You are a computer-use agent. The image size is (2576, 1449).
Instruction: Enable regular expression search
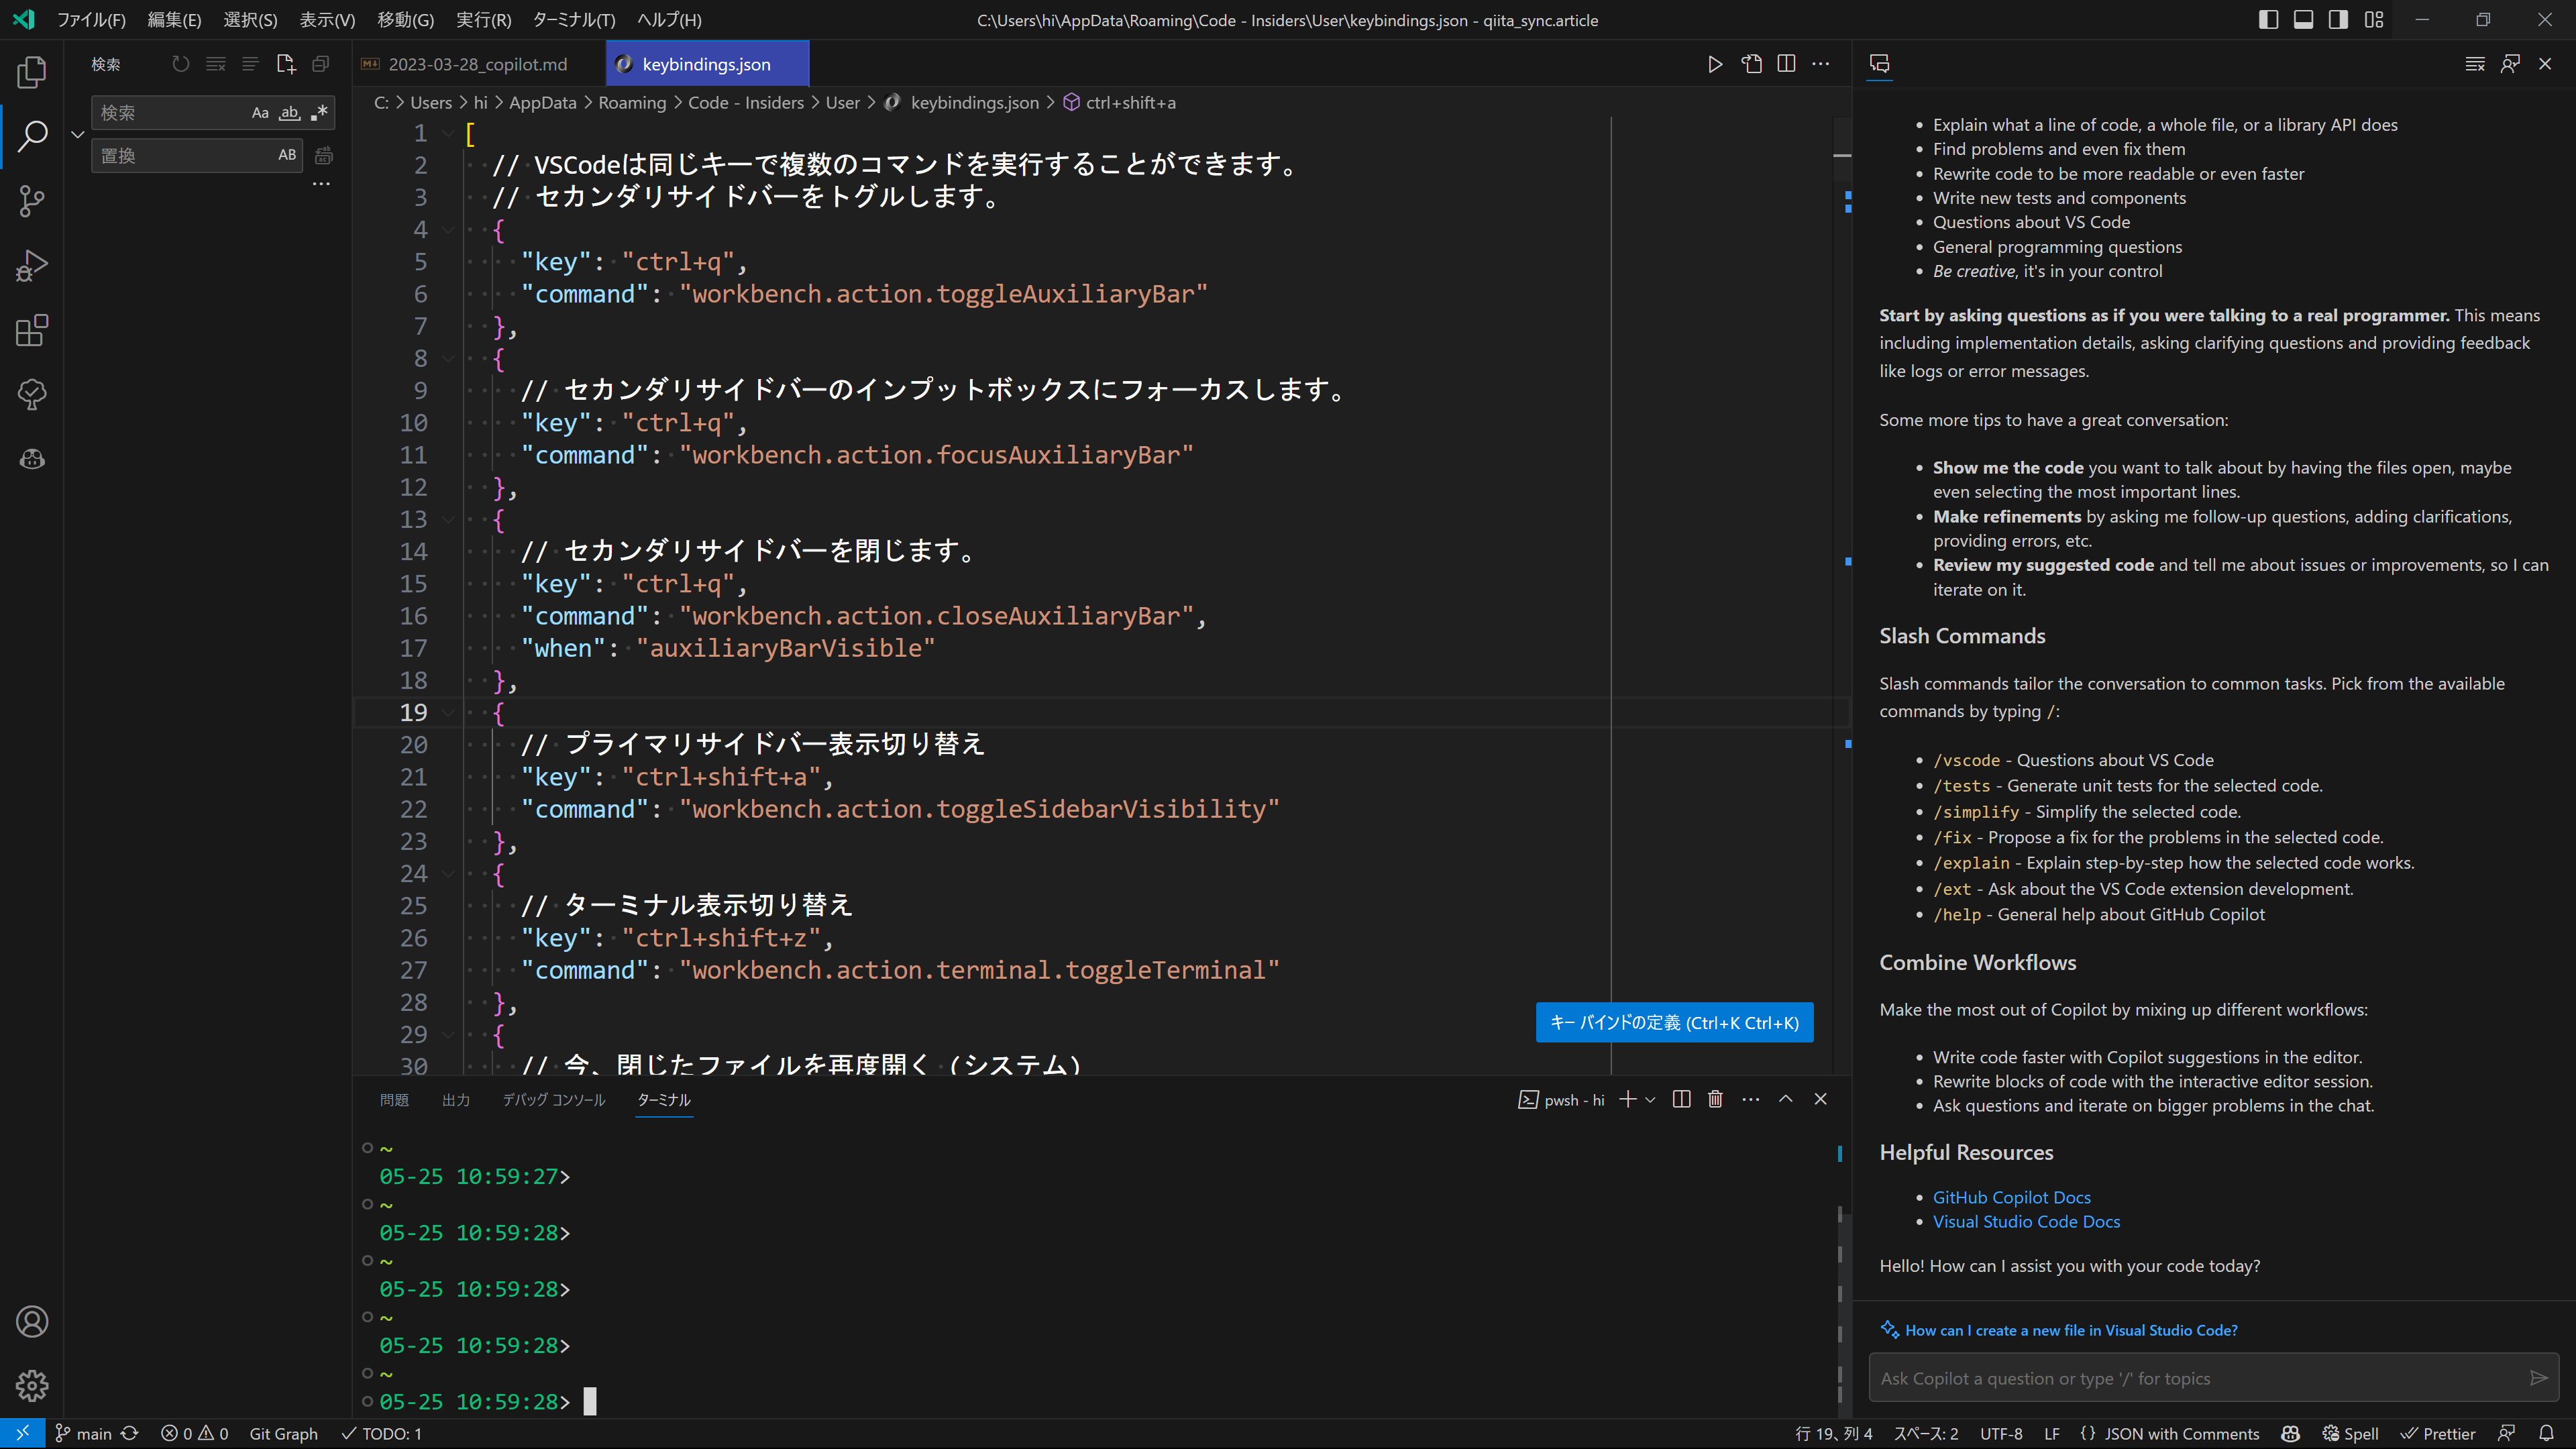(x=318, y=112)
